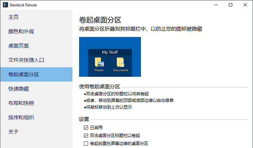This screenshot has width=253, height=148.
Task: Select the 卷起桌面分区 sidebar item
Action: (36, 74)
